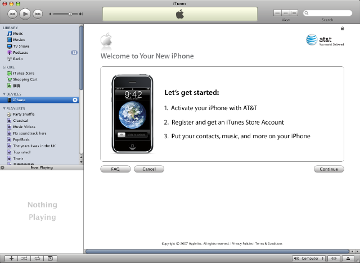Viewport: 360px width, 263px height.
Task: Cancel the iPhone setup
Action: point(149,169)
